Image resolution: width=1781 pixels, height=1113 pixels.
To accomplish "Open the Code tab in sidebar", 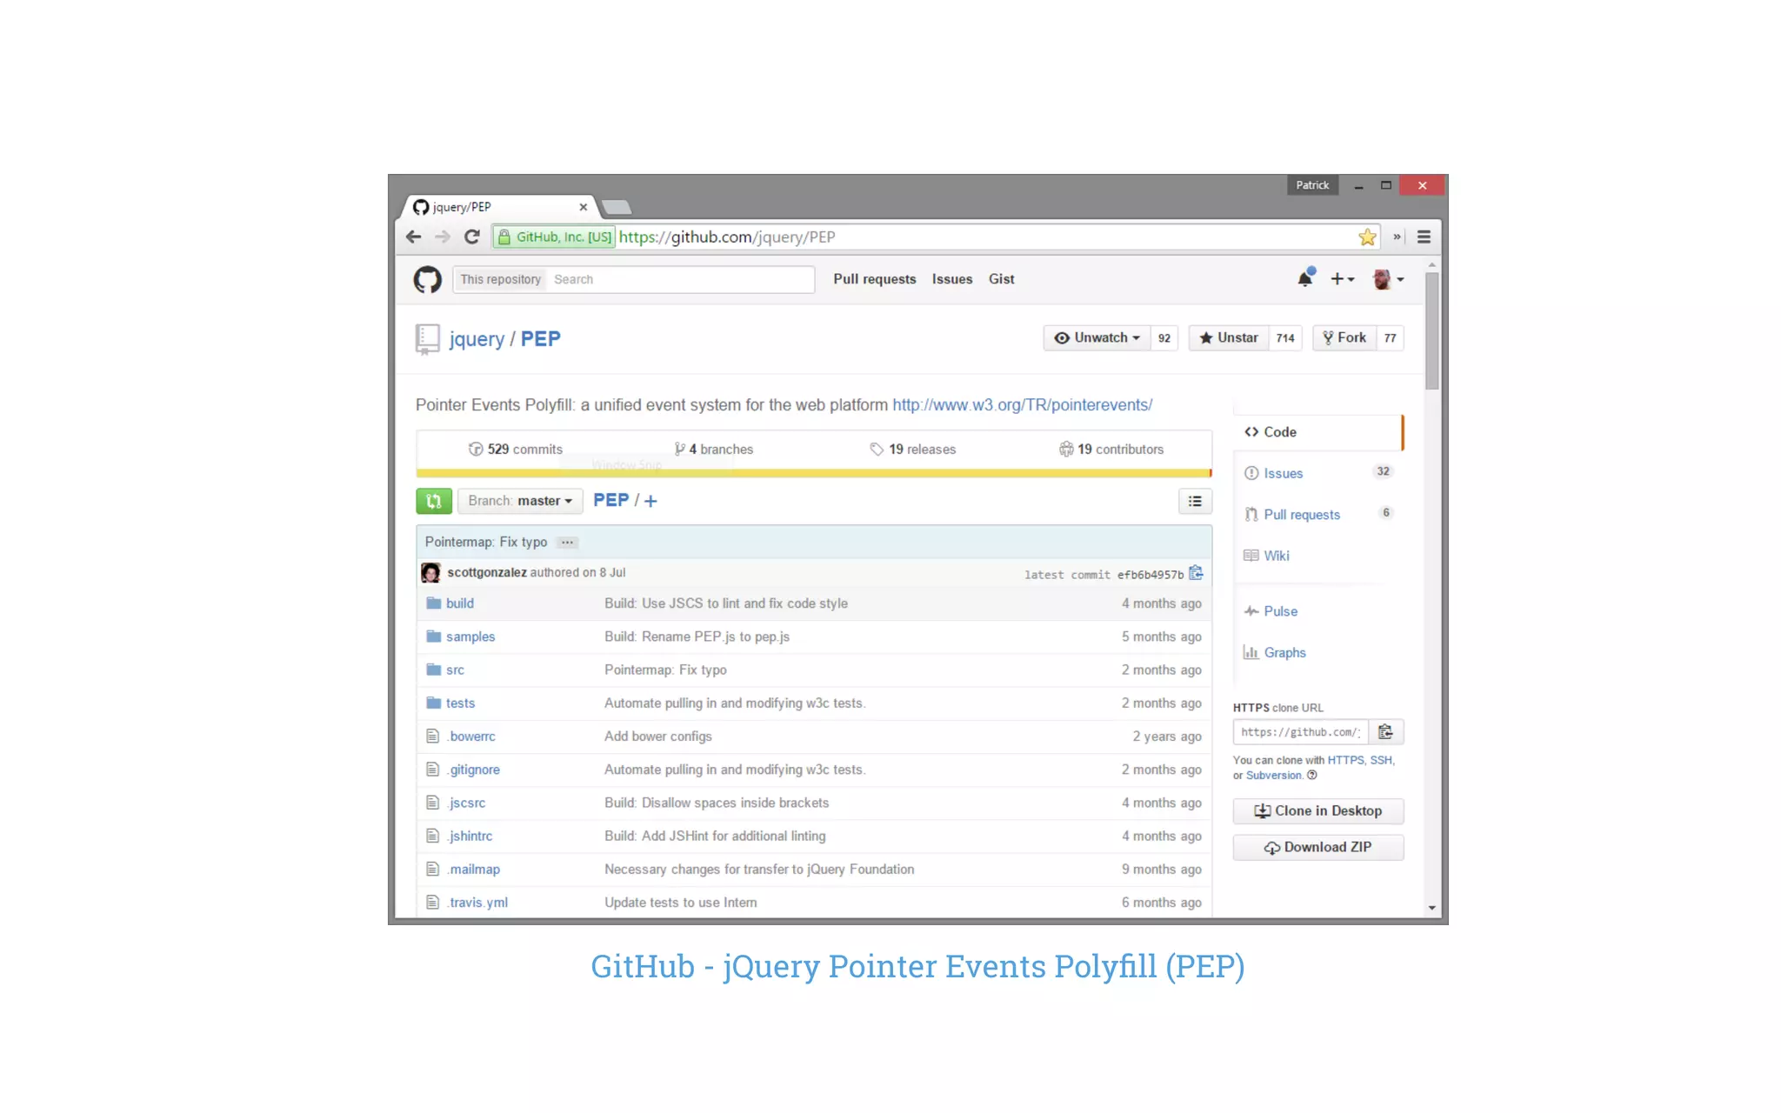I will click(x=1317, y=432).
